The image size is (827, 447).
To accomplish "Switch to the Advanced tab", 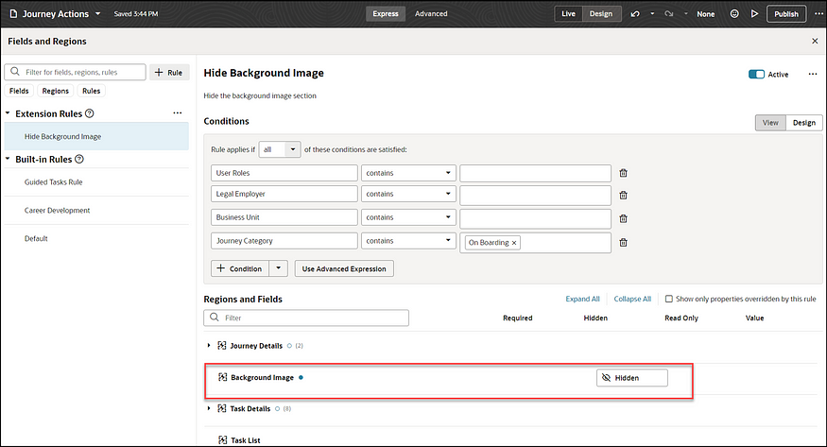I will click(431, 14).
